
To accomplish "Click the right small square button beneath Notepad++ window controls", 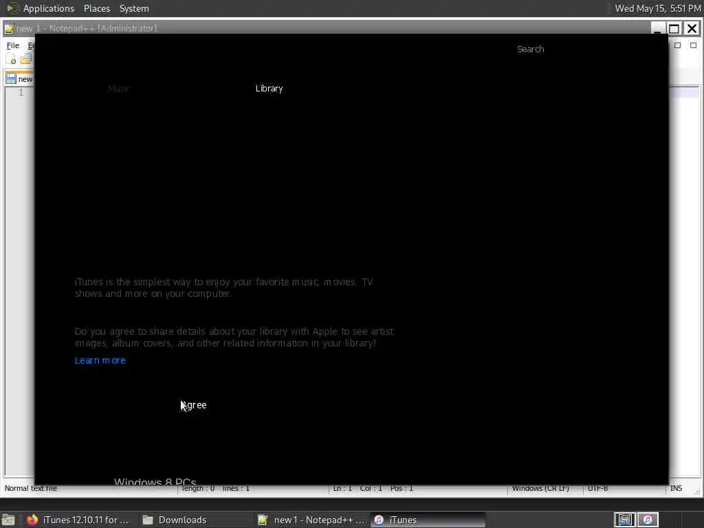I will tap(693, 45).
